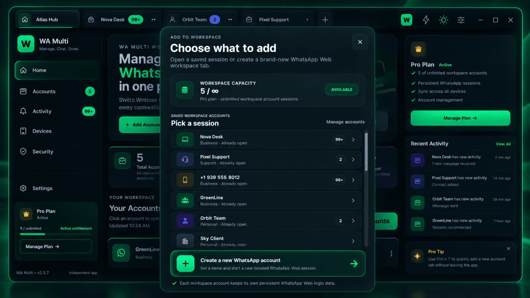Click the workspace capacity database icon
Screen dimensions: 530x298
coord(185,90)
